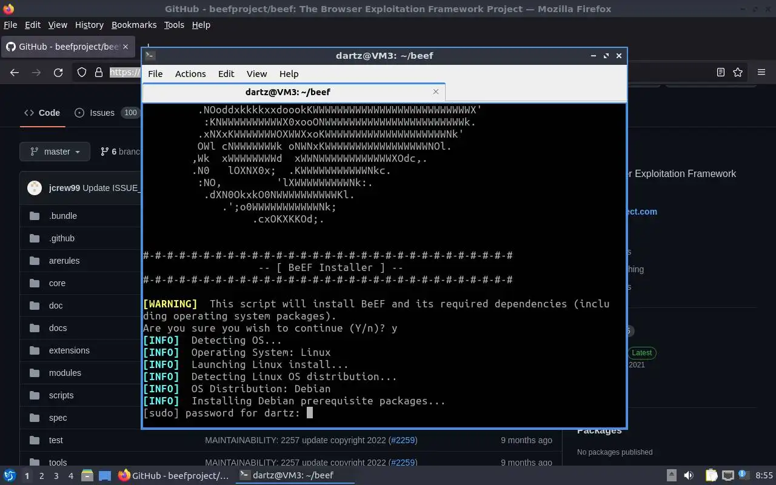Open commit link #2259 in test row
776x485 pixels.
[403, 440]
